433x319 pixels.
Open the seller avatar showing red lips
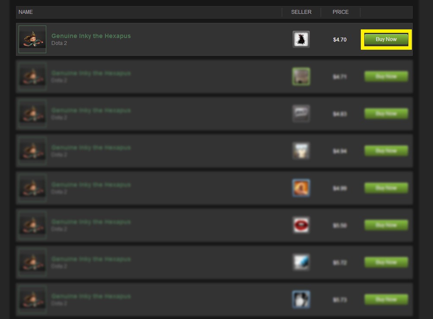301,225
